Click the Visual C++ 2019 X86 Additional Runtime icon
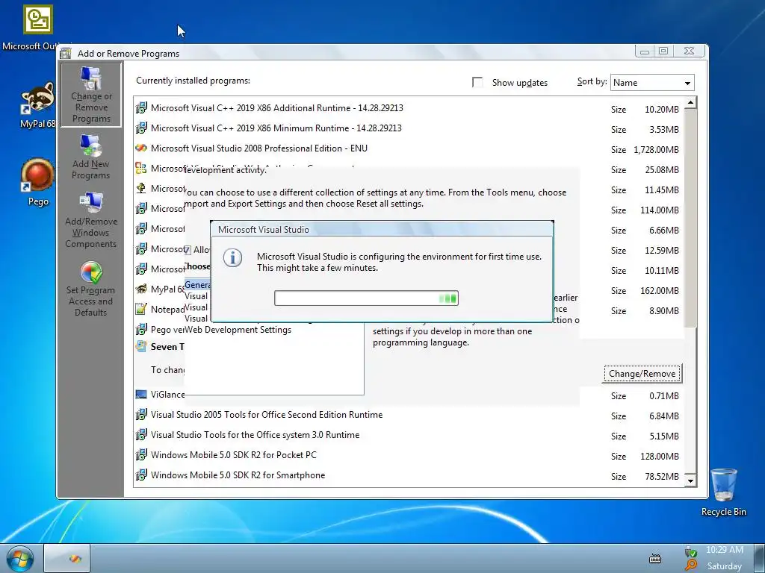Image resolution: width=765 pixels, height=573 pixels. 141,107
